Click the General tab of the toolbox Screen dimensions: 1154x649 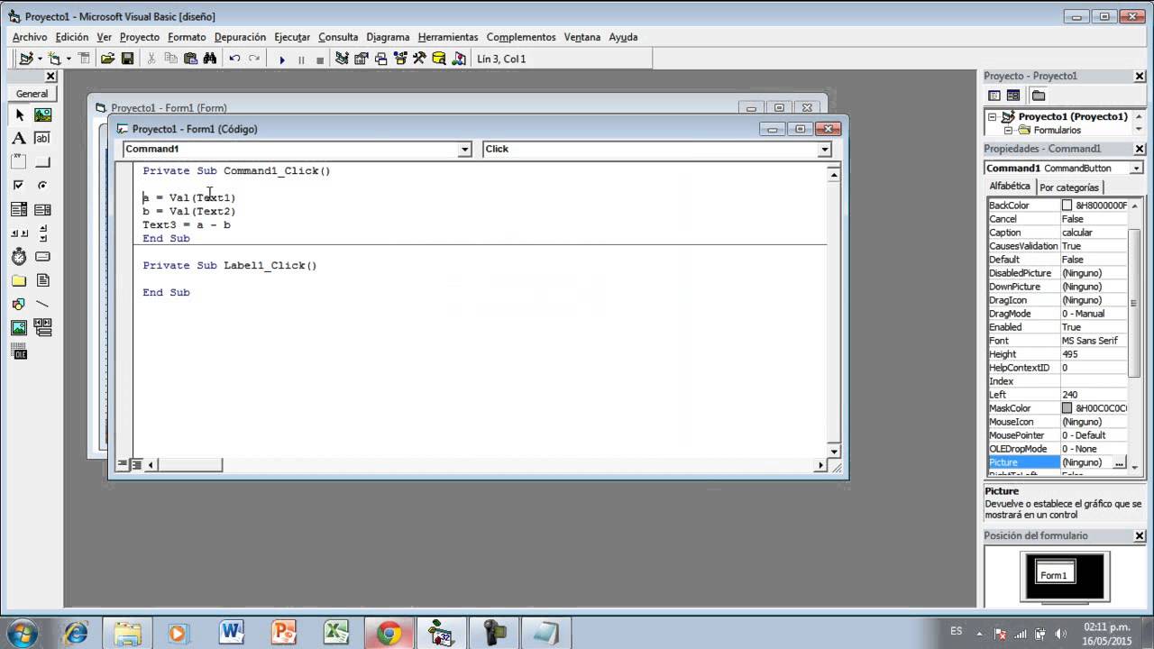(32, 94)
